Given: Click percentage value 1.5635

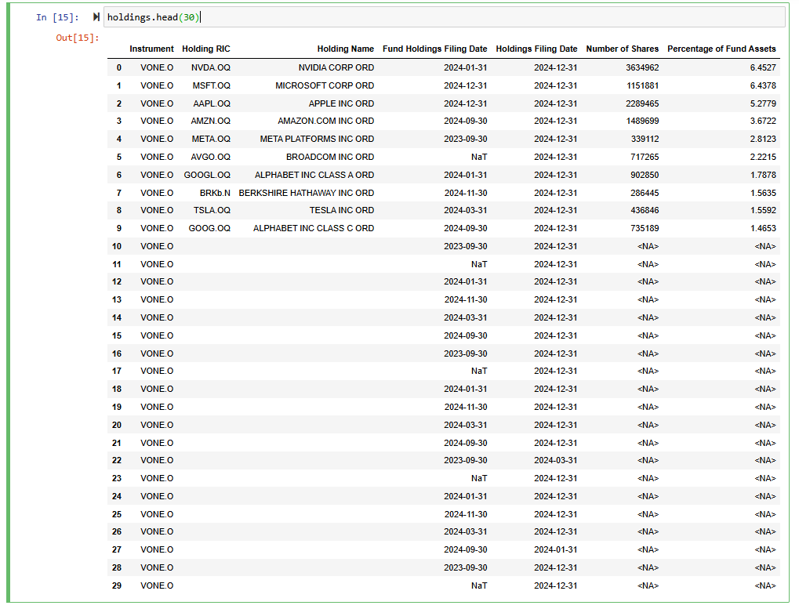Looking at the screenshot, I should pyautogui.click(x=763, y=194).
